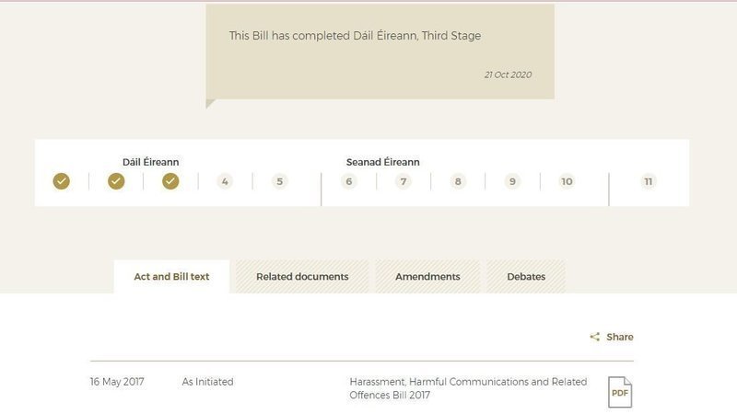Viewport: 737px width, 414px height.
Task: Click stage 8 circle in Seanad Éireann
Action: click(458, 181)
